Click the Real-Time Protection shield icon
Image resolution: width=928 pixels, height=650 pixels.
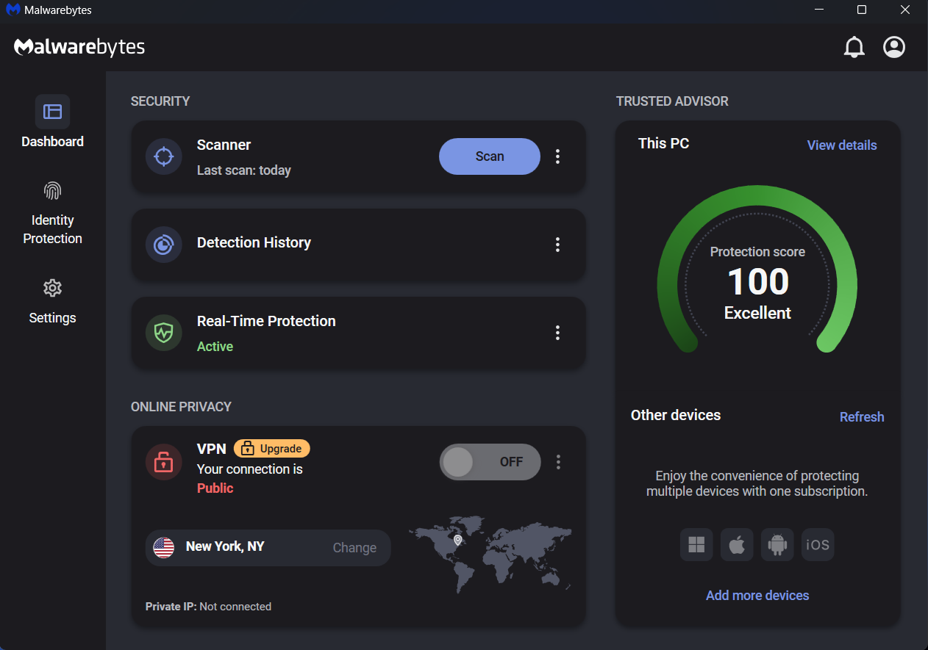163,333
